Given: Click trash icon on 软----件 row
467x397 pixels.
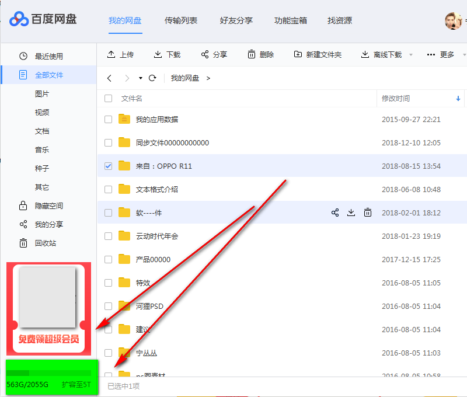Looking at the screenshot, I should click(368, 213).
